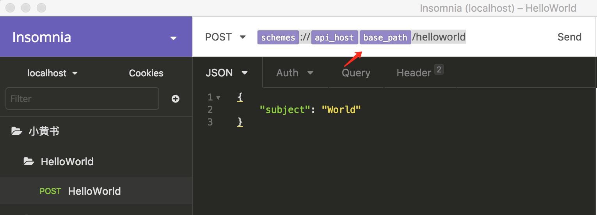Click the Header count badge 2
The image size is (597, 215).
pos(439,70)
